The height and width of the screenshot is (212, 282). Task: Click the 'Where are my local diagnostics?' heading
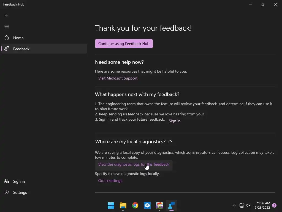[x=130, y=142]
